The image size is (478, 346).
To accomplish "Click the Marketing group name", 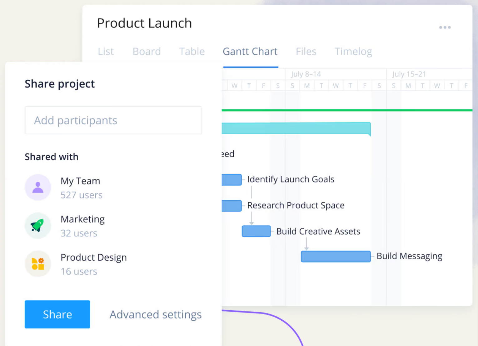I will pyautogui.click(x=82, y=219).
